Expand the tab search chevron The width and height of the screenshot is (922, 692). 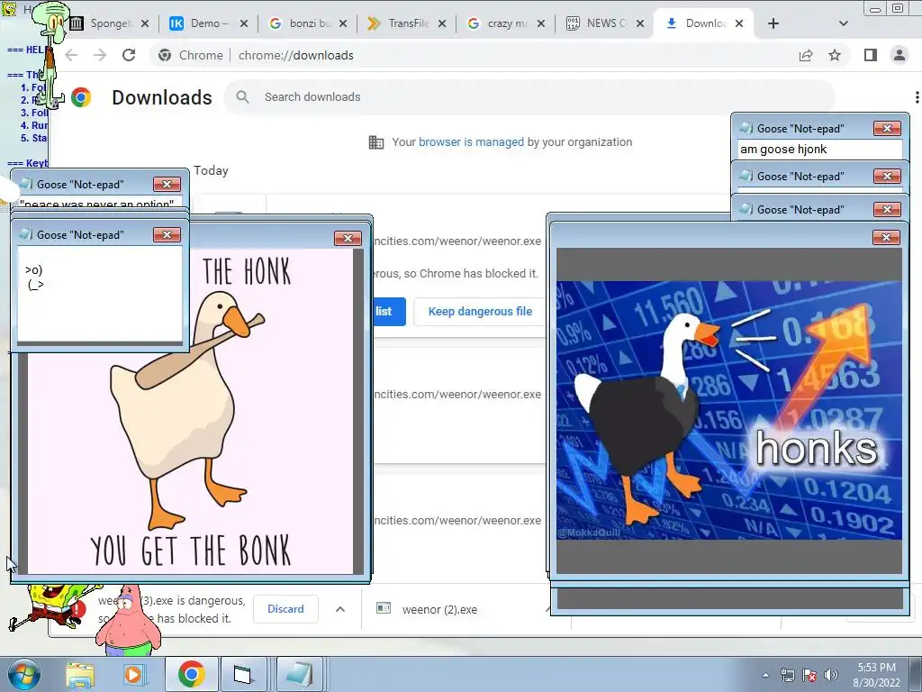pos(843,23)
